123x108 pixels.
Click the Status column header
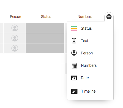(x=46, y=17)
